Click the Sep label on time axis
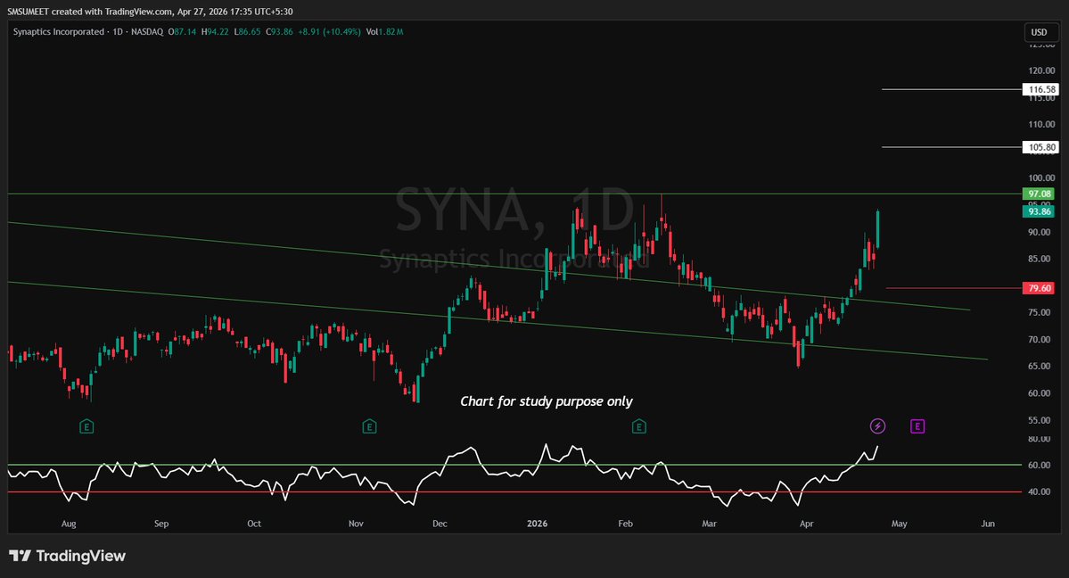This screenshot has height=578, width=1069. click(x=160, y=524)
